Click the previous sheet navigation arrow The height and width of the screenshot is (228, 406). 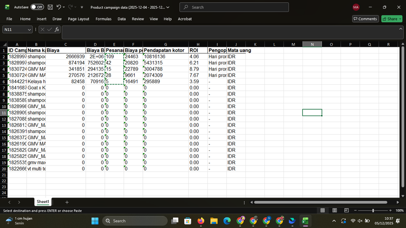[10, 202]
